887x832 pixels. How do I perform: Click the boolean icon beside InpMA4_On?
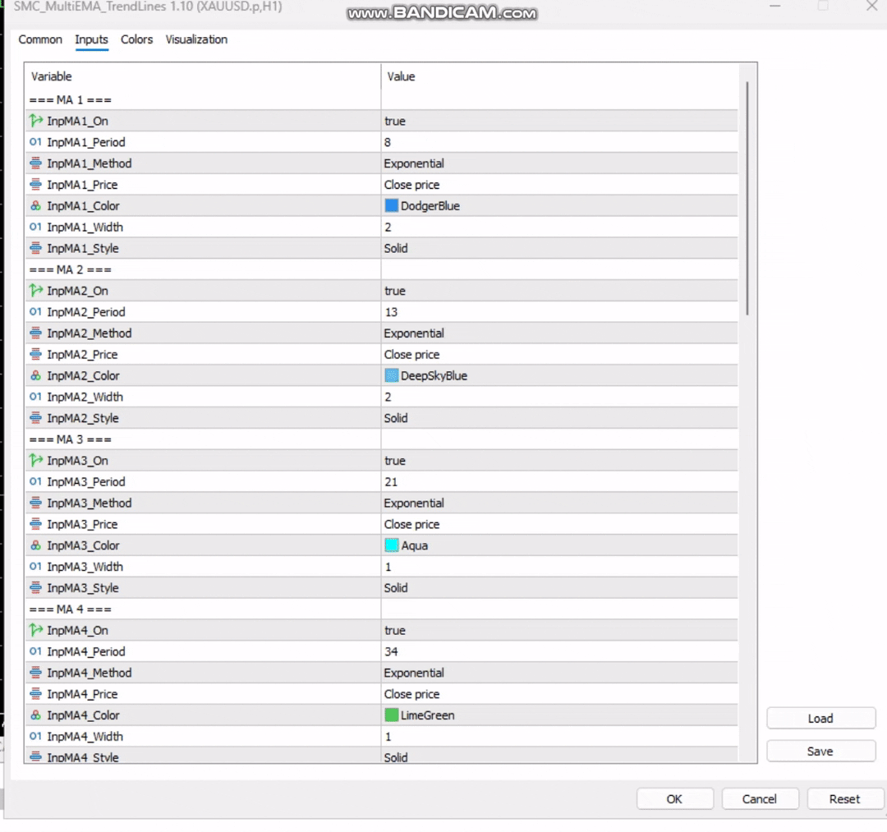(x=35, y=629)
